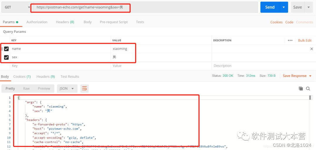Click the xiaoming value cell
Screen dimensions: 316x150
161,49
